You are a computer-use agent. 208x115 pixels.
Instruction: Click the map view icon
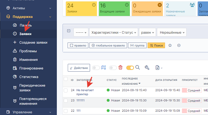tap(103, 67)
